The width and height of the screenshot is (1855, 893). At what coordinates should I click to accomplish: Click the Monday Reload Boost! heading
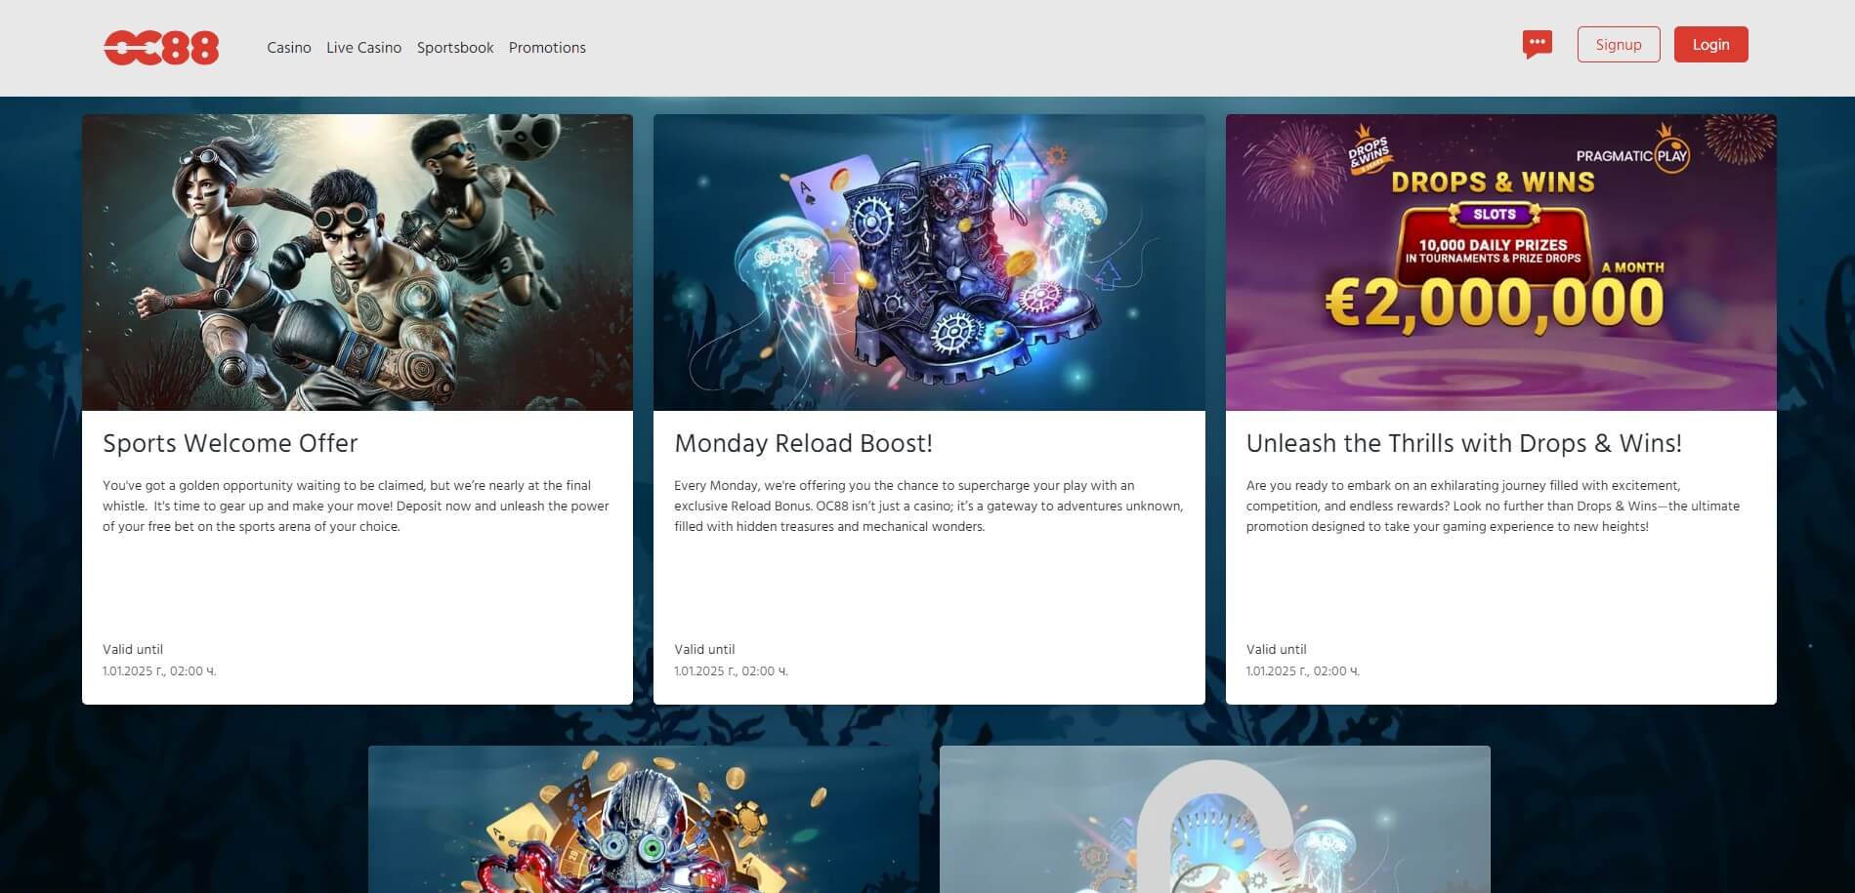(803, 443)
